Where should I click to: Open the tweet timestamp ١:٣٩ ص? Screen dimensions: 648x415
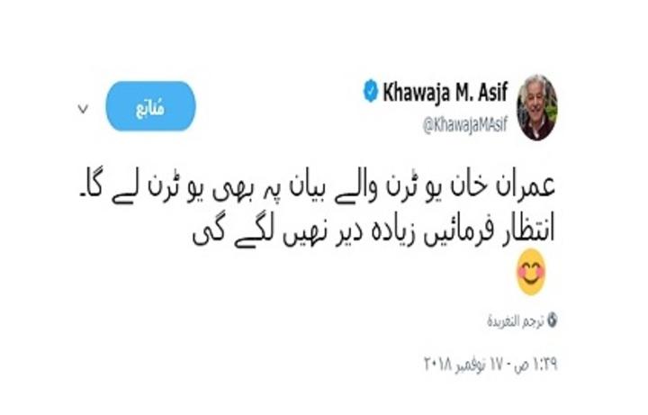(x=536, y=365)
